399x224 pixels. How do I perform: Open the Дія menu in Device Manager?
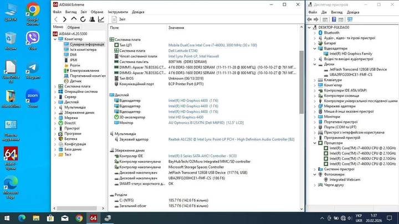click(x=324, y=12)
